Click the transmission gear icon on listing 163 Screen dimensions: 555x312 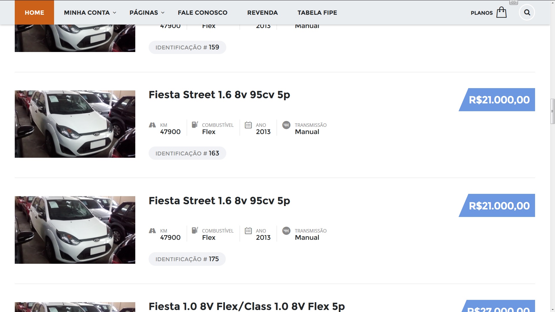tap(286, 125)
